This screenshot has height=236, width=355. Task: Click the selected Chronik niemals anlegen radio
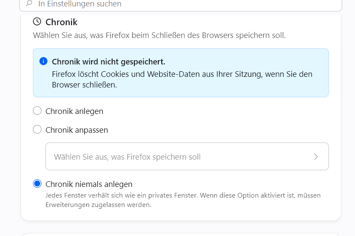pos(37,184)
